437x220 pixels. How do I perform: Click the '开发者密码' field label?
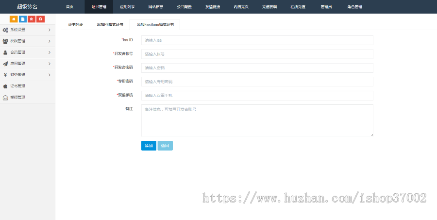[123, 67]
